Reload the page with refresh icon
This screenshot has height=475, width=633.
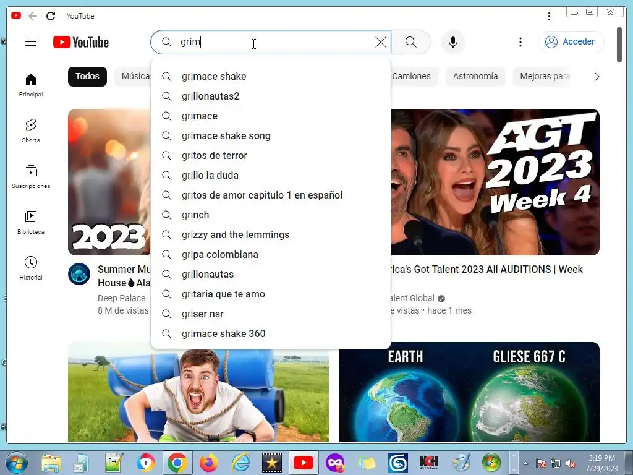pyautogui.click(x=51, y=16)
